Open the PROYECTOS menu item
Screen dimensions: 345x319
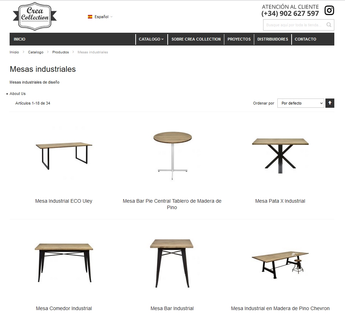[x=239, y=39]
